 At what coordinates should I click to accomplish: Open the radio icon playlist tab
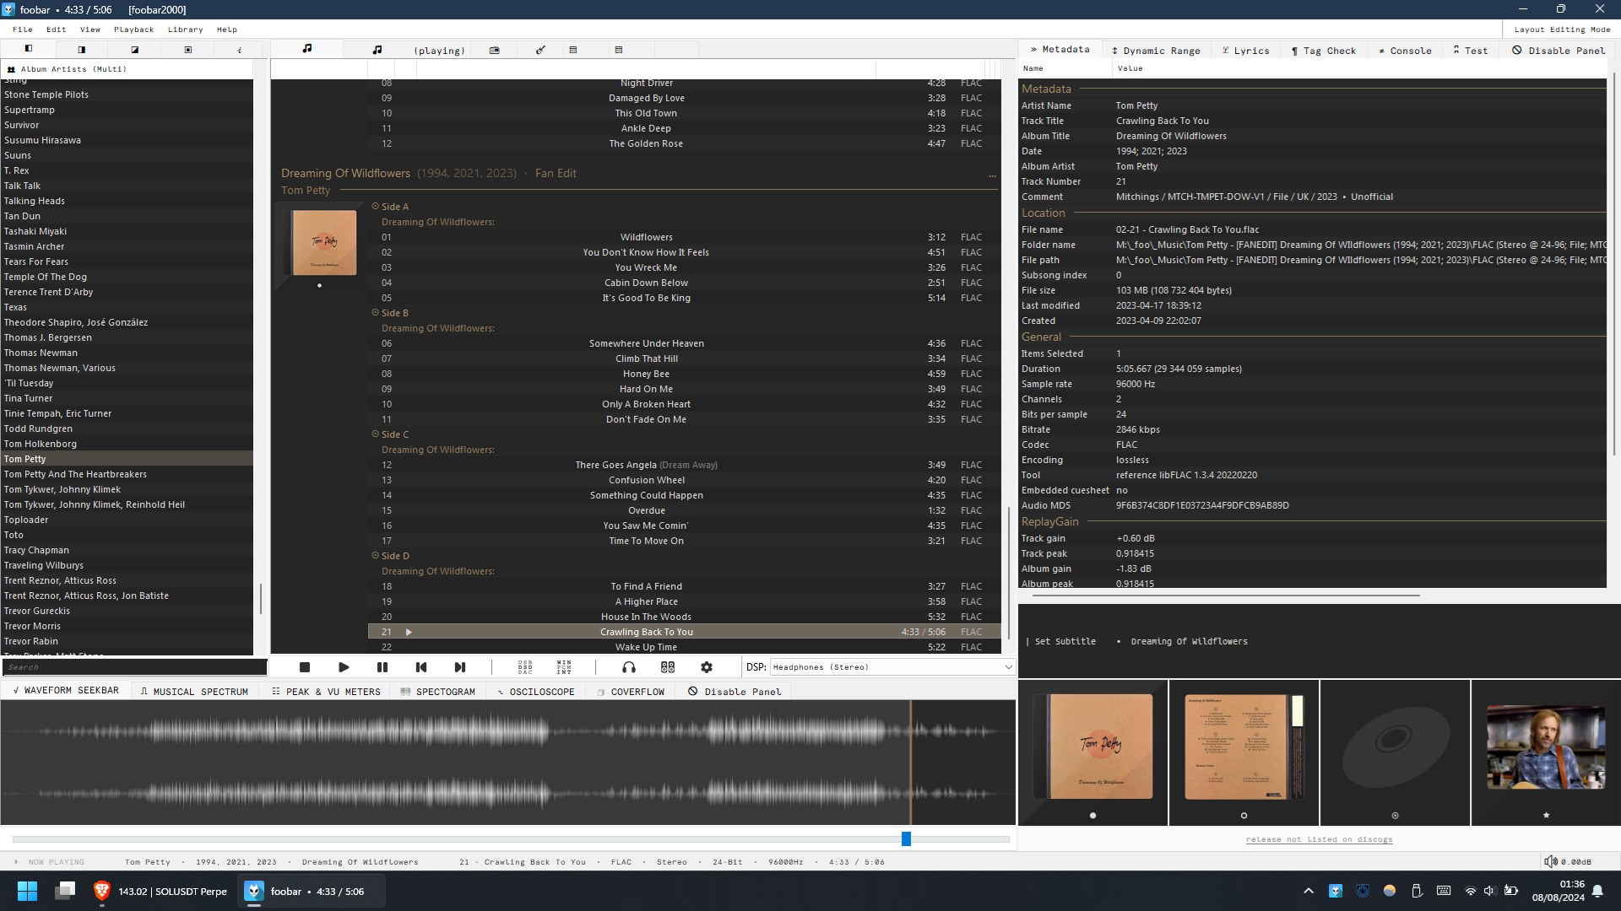[x=495, y=50]
